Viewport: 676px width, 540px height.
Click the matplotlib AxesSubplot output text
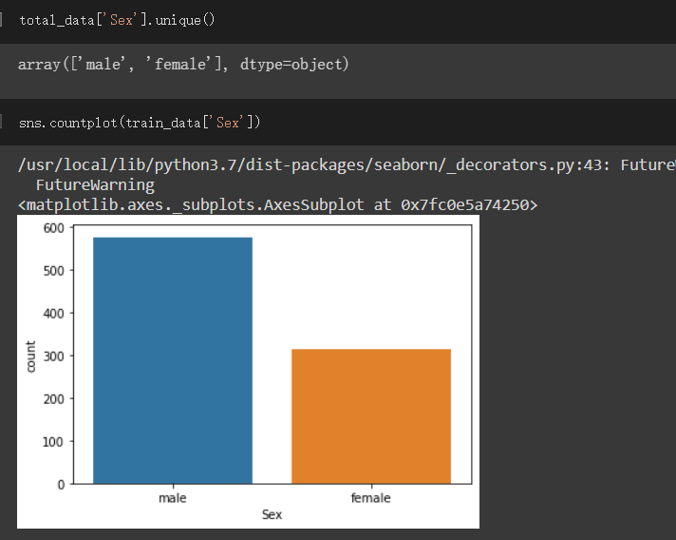tap(277, 204)
